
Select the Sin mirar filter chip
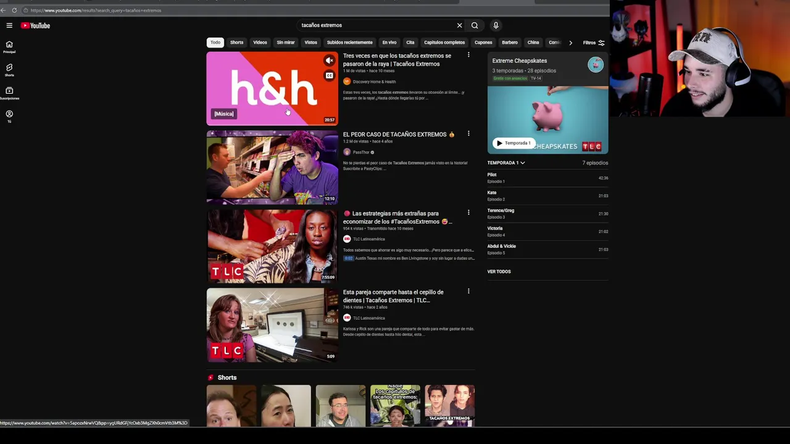click(285, 43)
